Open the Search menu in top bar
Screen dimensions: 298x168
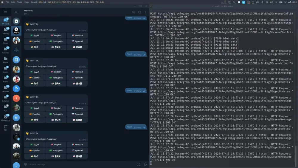point(34,2)
